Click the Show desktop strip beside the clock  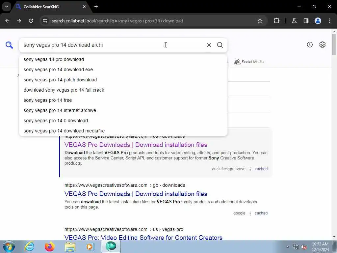335,246
